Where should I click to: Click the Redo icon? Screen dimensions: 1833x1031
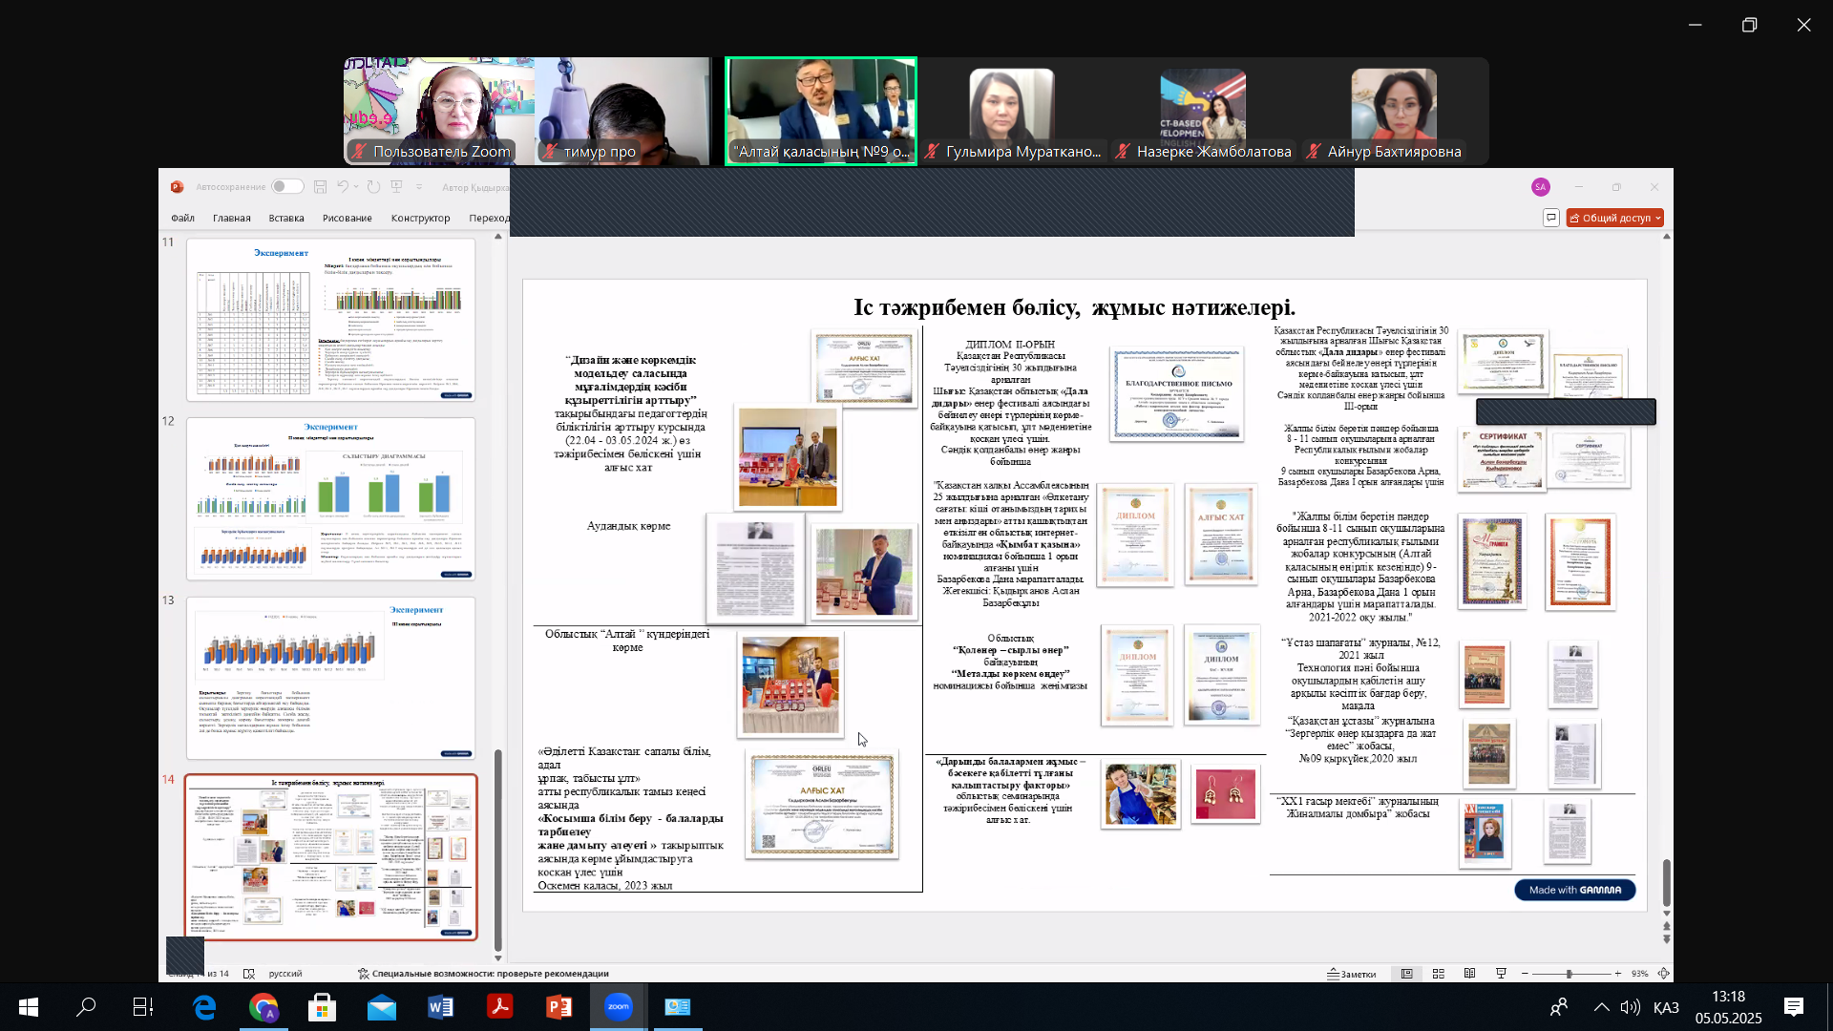[374, 187]
